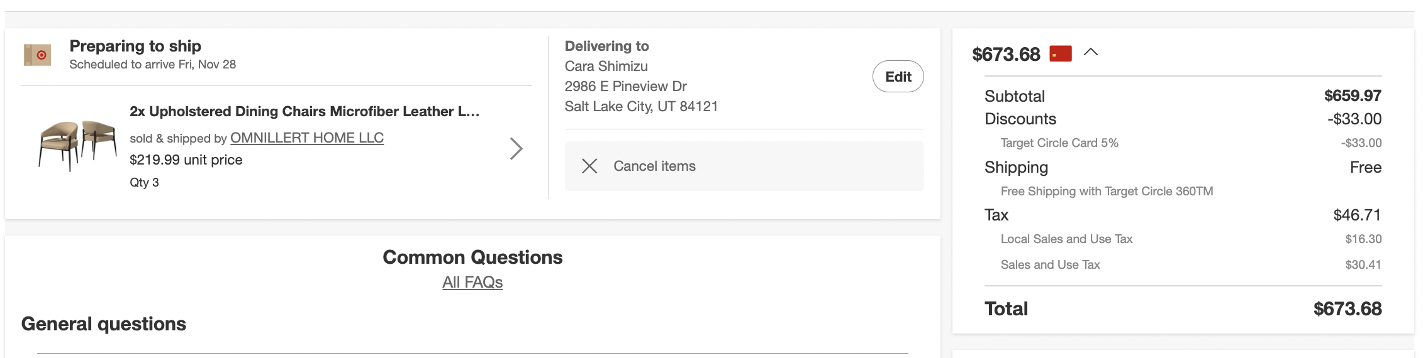The height and width of the screenshot is (358, 1423).
Task: Open the All FAQs link
Action: 472,283
